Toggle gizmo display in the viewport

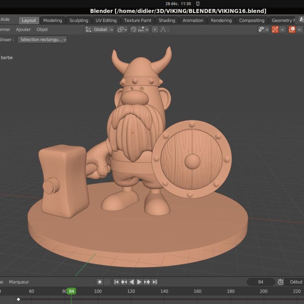[275, 30]
